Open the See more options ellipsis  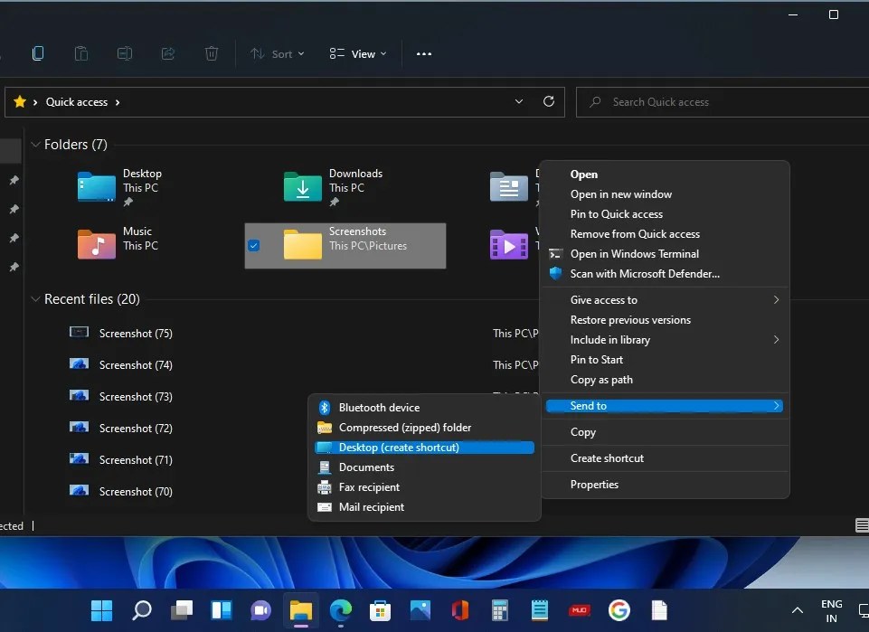(423, 53)
